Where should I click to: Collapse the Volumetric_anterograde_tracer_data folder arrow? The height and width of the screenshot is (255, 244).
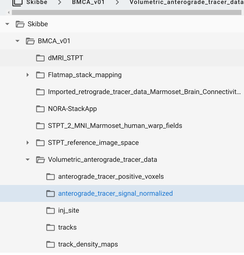click(28, 160)
